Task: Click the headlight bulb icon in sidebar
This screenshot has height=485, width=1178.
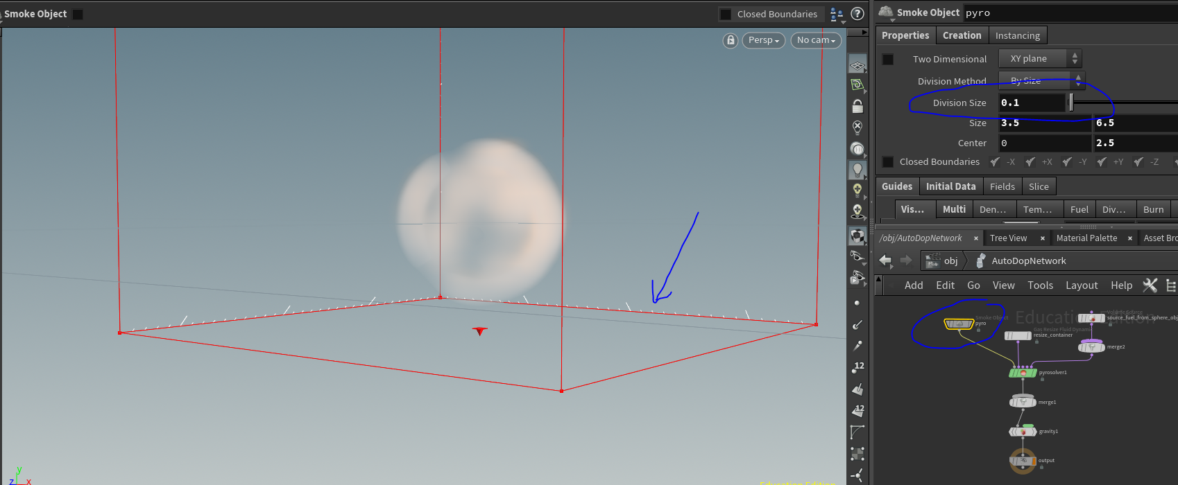Action: pyautogui.click(x=857, y=170)
